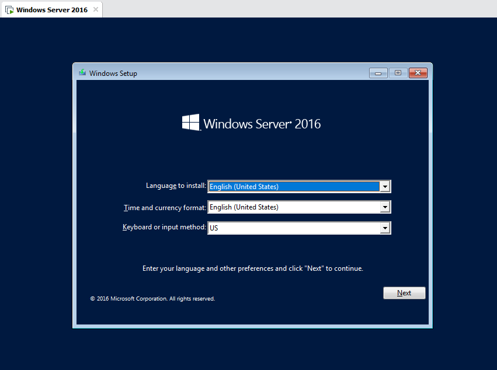
Task: Click the Windows logo in the setup banner
Action: click(x=191, y=123)
